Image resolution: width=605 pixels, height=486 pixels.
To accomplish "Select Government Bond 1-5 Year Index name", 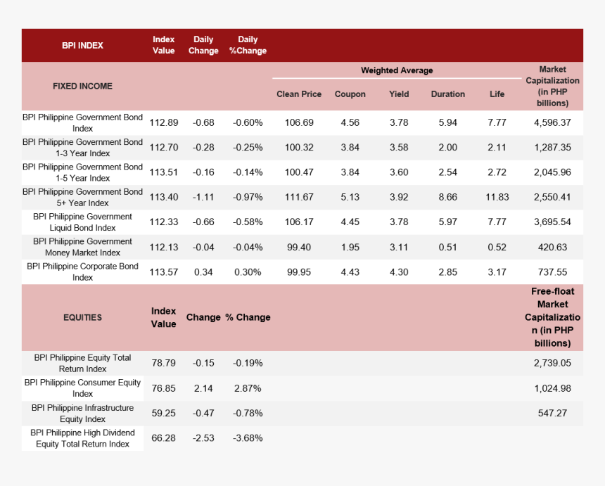I will coord(82,172).
